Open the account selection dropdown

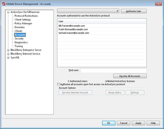coord(88,11)
